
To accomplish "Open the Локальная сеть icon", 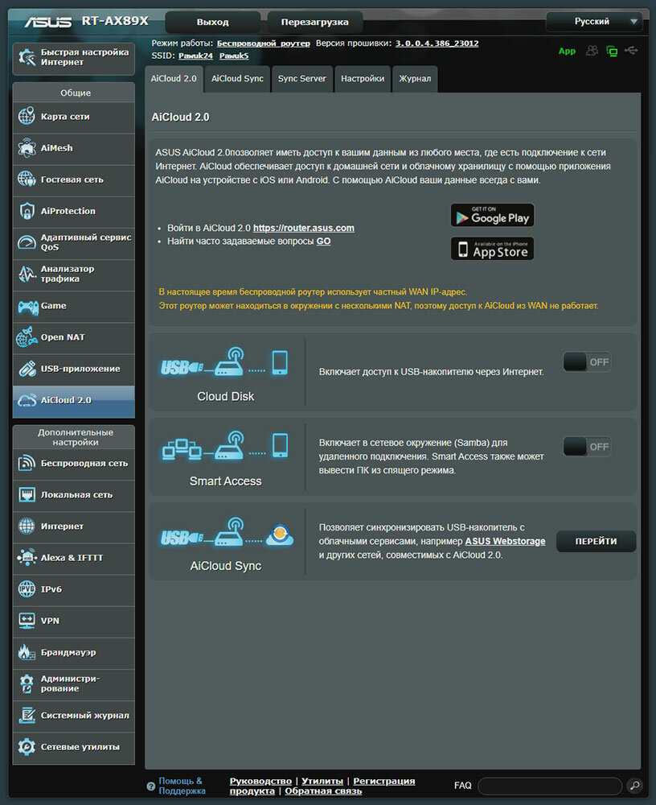I will point(27,495).
